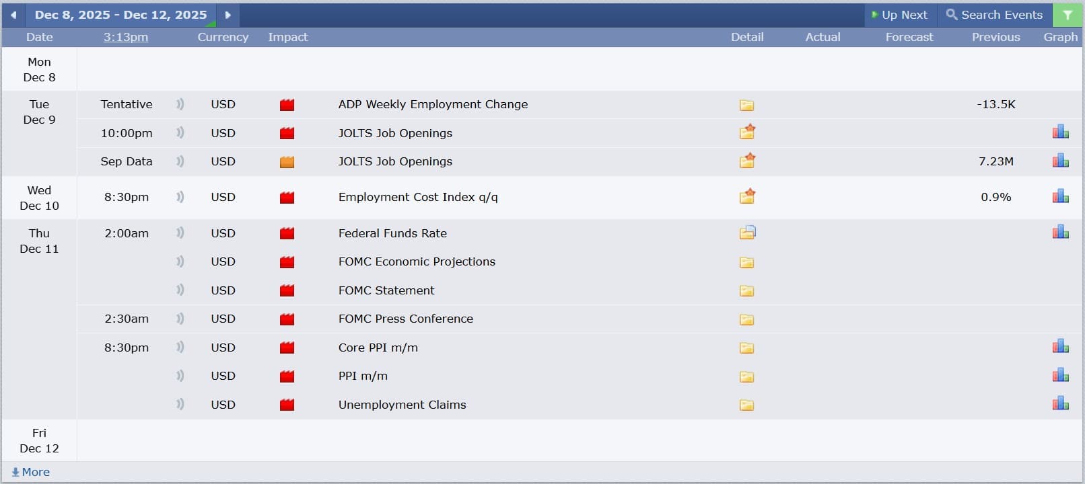Select the FOMC Economic Projections event row
The width and height of the screenshot is (1085, 484).
(417, 261)
